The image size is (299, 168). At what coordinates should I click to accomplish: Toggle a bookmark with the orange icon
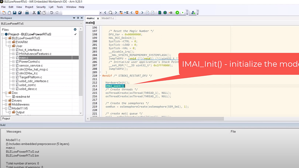(137, 12)
